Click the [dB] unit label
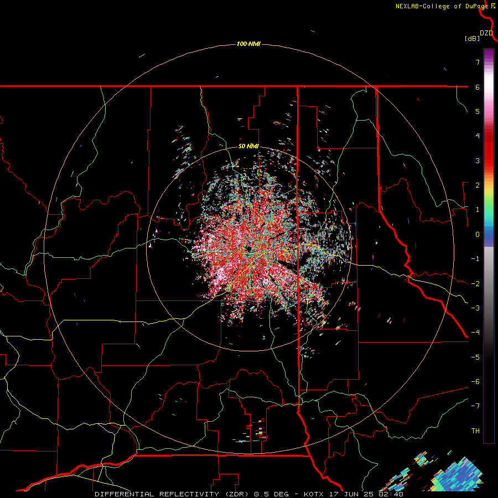This screenshot has height=498, width=498. click(x=472, y=38)
